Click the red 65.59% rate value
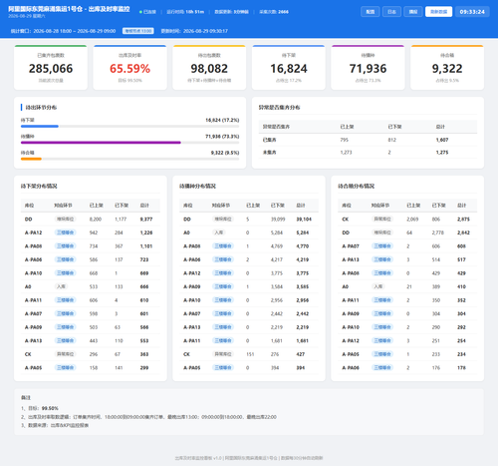The width and height of the screenshot is (498, 466). click(x=129, y=69)
